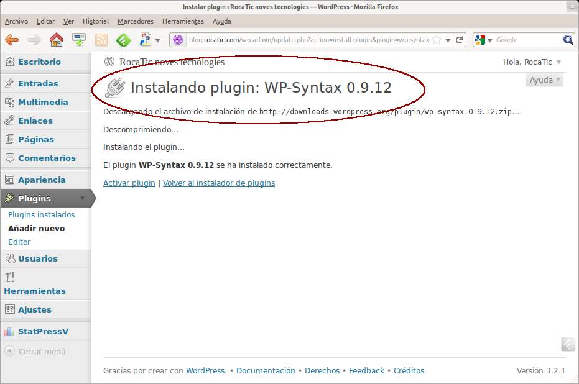Click Activar plugin link
Viewport: 579px width, 384px height.
tap(129, 183)
